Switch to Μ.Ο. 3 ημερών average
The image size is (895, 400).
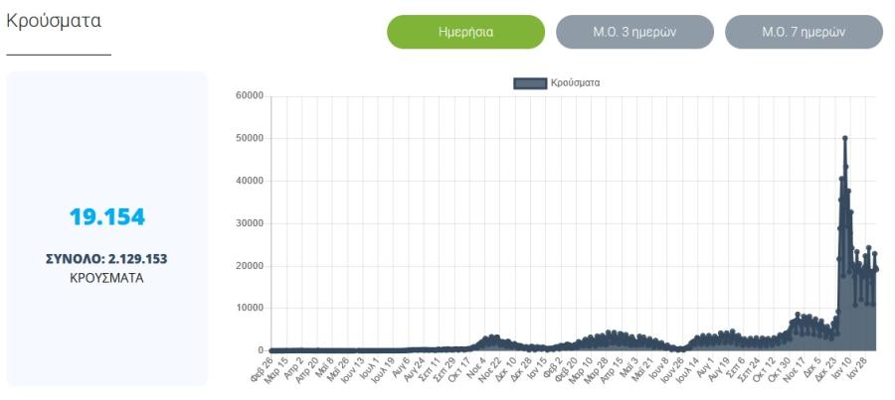[634, 32]
